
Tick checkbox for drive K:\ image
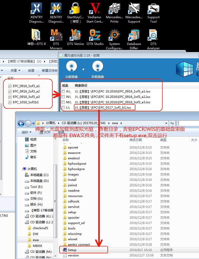click(63, 91)
